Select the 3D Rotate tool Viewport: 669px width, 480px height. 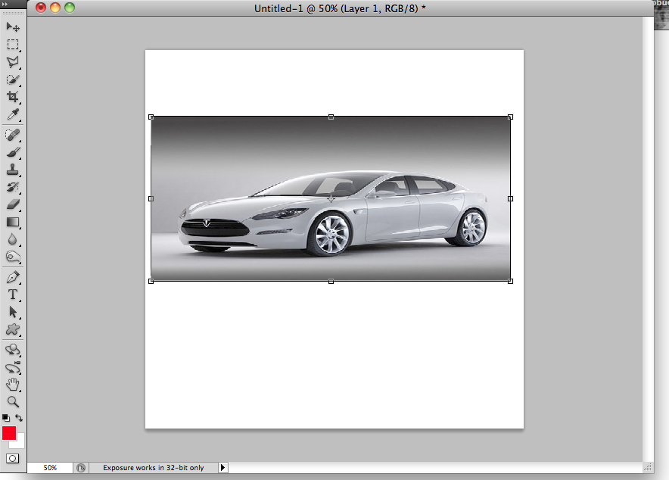13,350
